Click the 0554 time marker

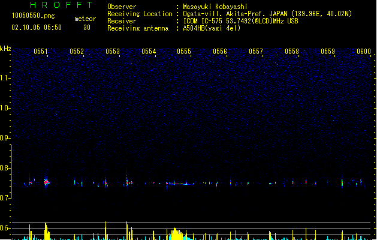pyautogui.click(x=149, y=52)
